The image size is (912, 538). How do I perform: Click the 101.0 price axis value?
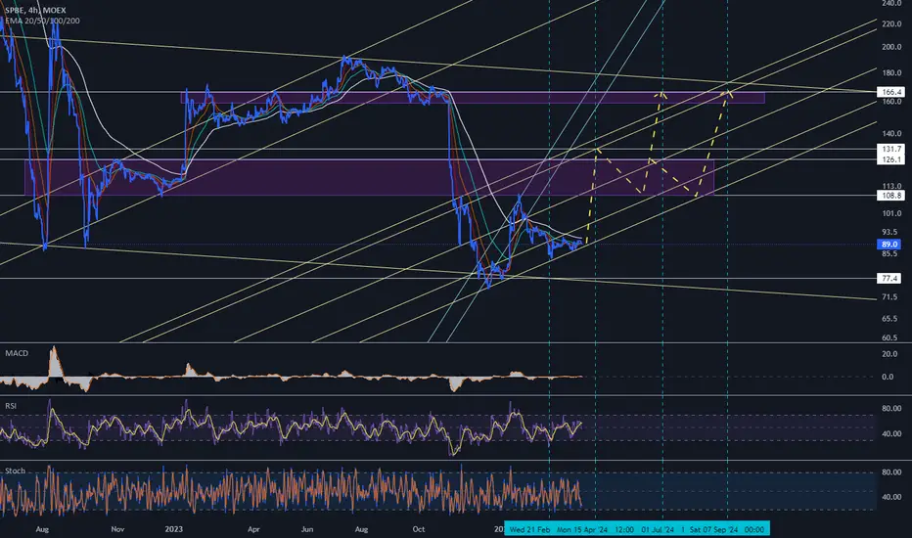pos(891,213)
